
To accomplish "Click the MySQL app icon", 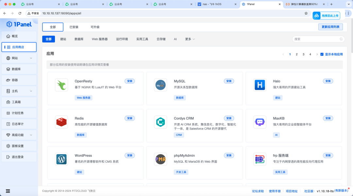I will pos(160,85).
